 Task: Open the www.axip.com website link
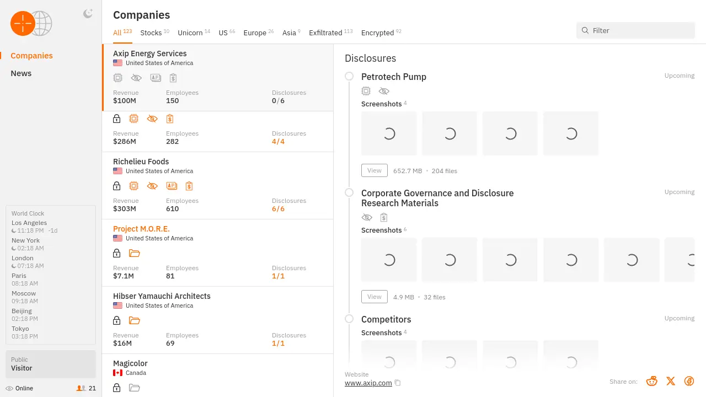pyautogui.click(x=368, y=383)
